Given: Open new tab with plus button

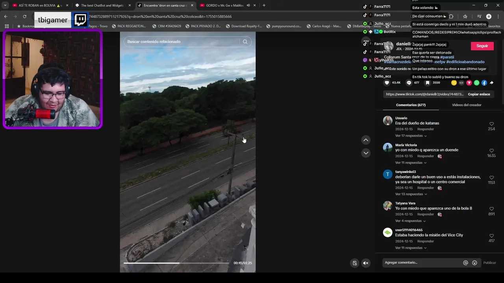Looking at the screenshot, I should [264, 5].
